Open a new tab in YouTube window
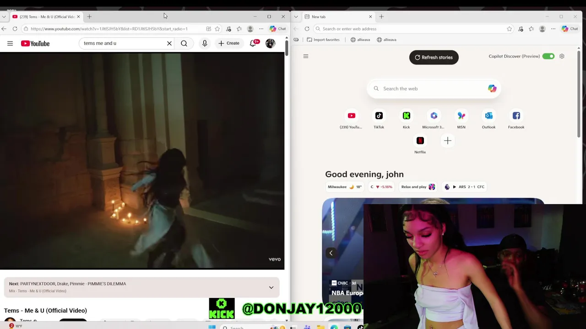The width and height of the screenshot is (586, 329). click(89, 16)
